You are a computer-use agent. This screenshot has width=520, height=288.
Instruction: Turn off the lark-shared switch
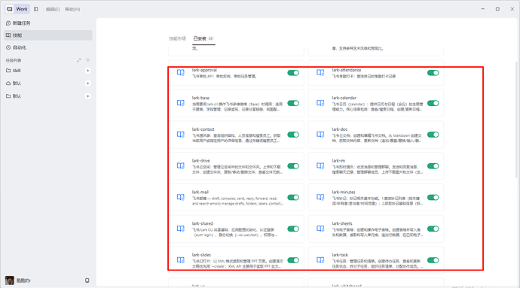coord(293,229)
